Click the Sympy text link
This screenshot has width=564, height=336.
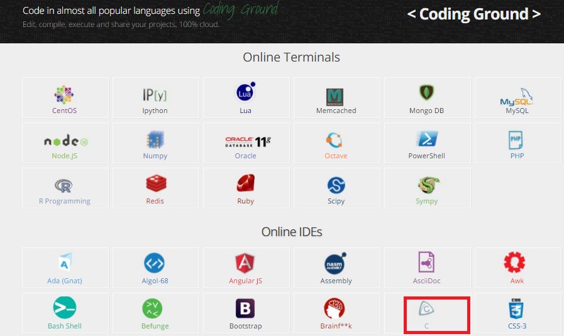point(426,201)
